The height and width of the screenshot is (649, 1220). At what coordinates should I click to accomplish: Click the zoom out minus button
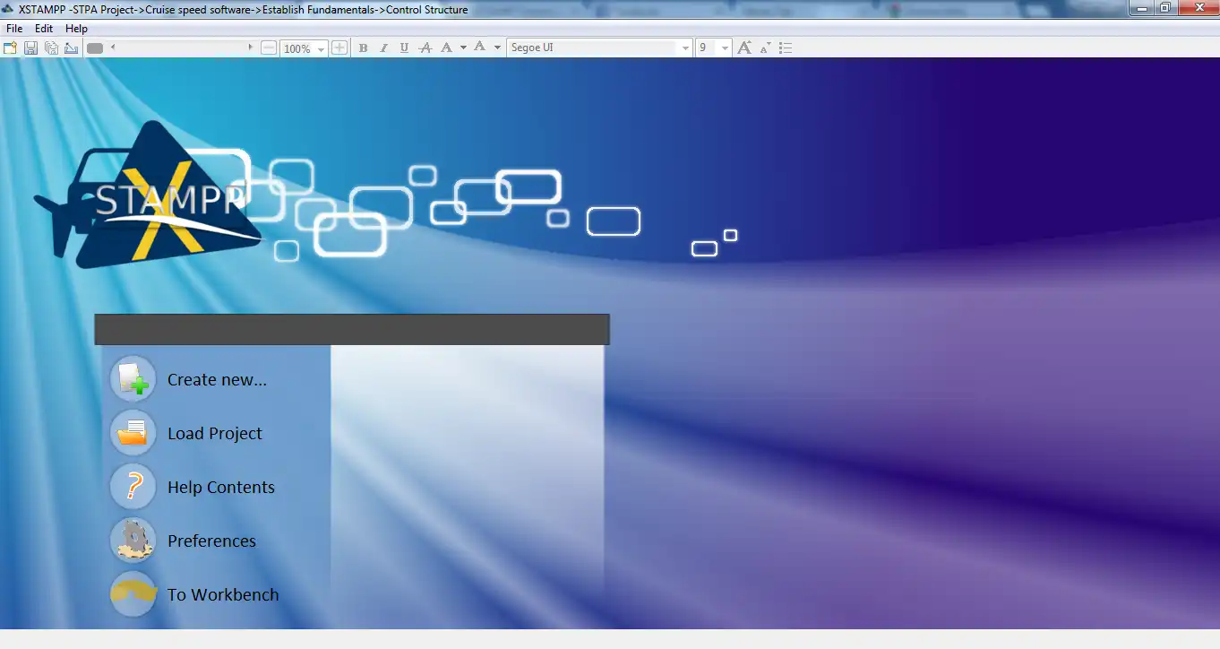point(269,48)
